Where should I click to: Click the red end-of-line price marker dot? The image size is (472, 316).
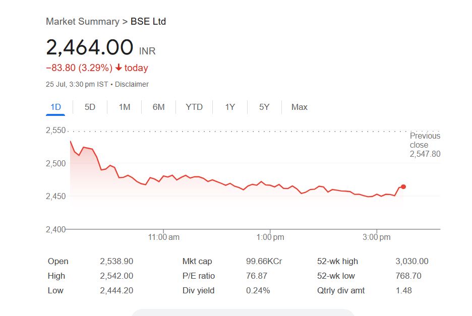coord(403,187)
